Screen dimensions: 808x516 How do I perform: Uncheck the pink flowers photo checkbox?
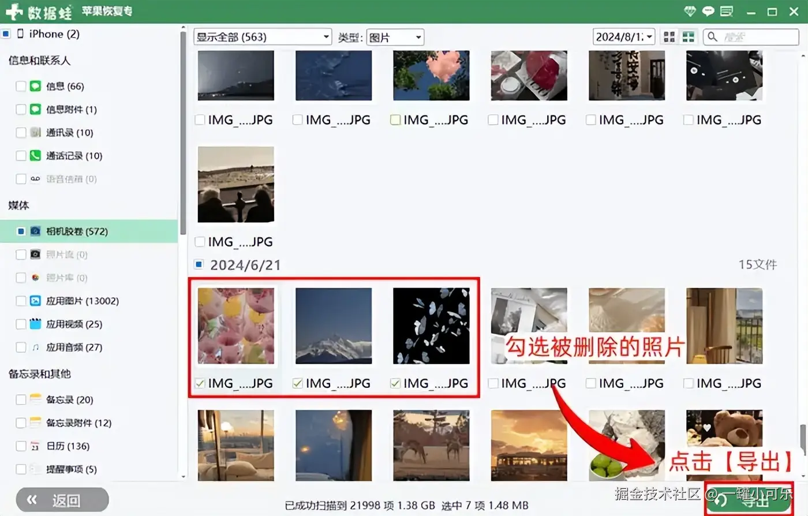pyautogui.click(x=200, y=383)
